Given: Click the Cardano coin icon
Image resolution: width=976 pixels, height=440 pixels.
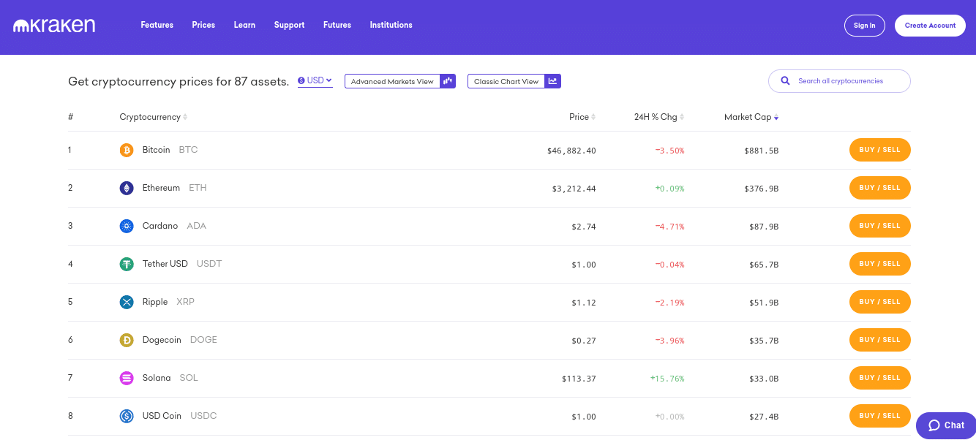Looking at the screenshot, I should tap(127, 226).
